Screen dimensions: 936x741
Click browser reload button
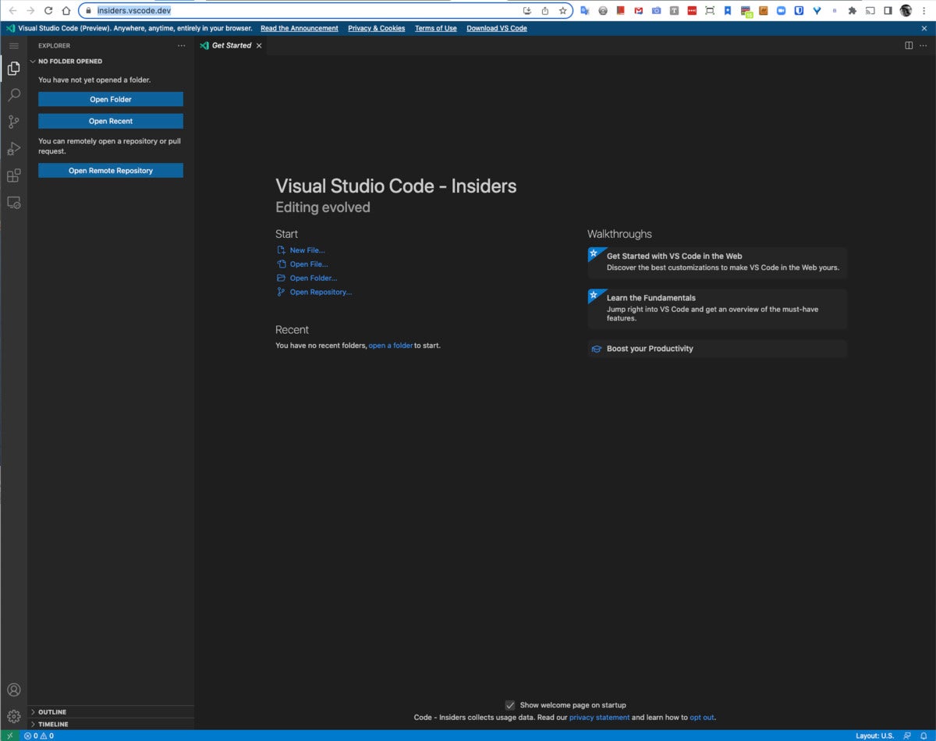pyautogui.click(x=48, y=11)
